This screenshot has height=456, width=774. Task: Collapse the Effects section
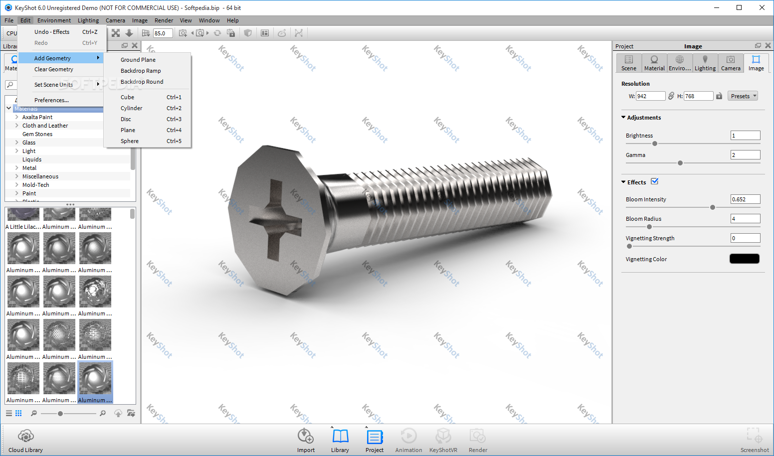623,182
